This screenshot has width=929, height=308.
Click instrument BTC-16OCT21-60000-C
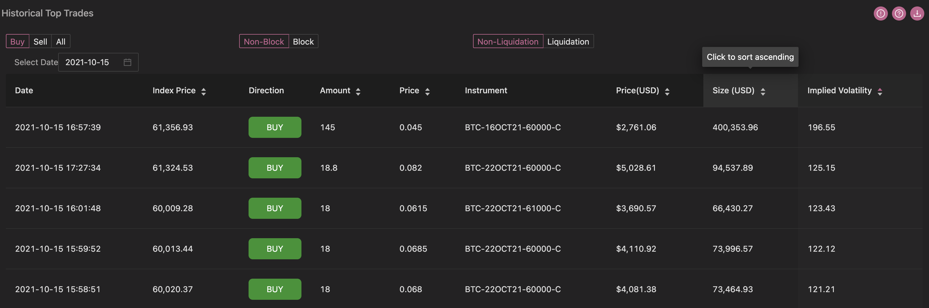(513, 128)
